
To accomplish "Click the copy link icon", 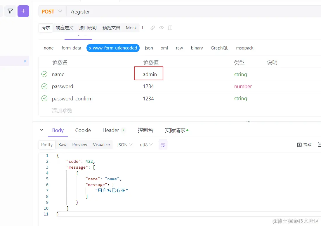I will click(152, 28).
